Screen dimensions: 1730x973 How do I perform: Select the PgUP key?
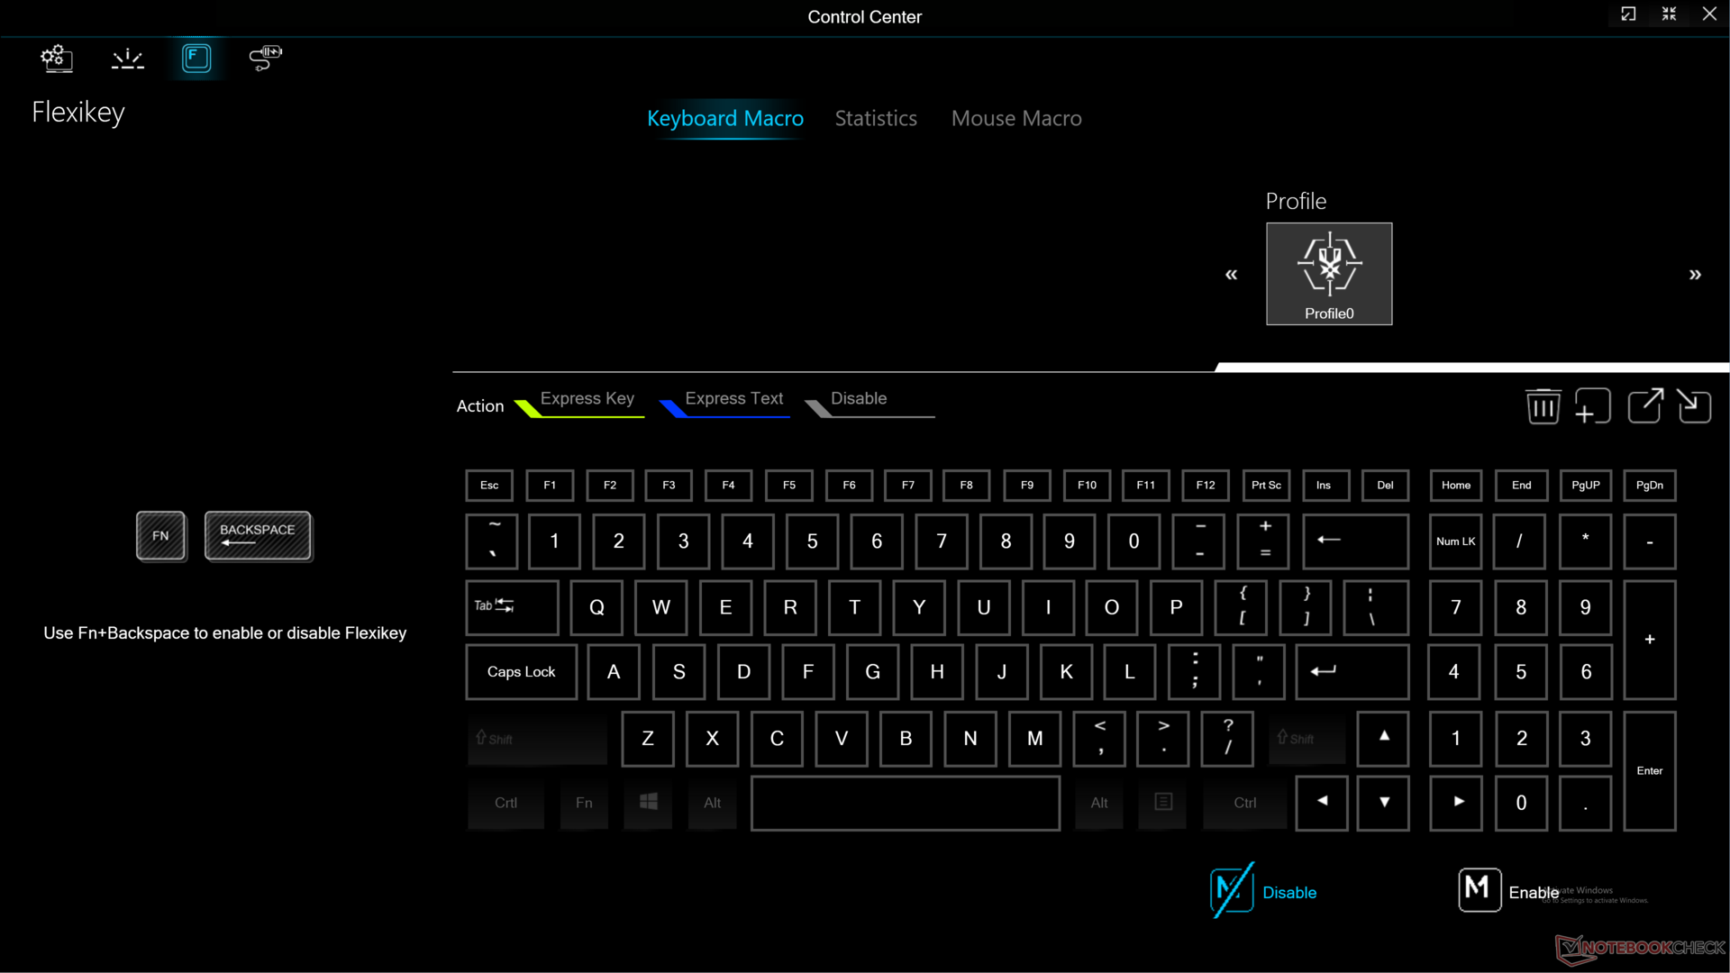tap(1585, 486)
